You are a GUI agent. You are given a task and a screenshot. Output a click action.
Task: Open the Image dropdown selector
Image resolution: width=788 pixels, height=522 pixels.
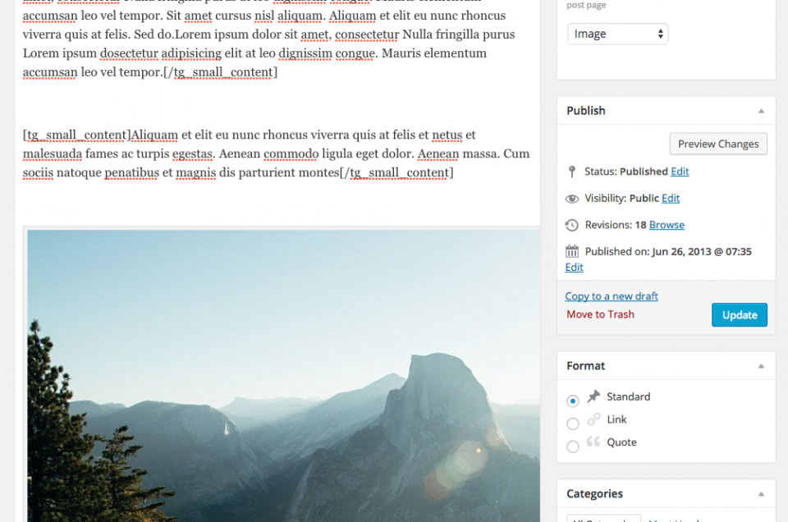coord(617,34)
